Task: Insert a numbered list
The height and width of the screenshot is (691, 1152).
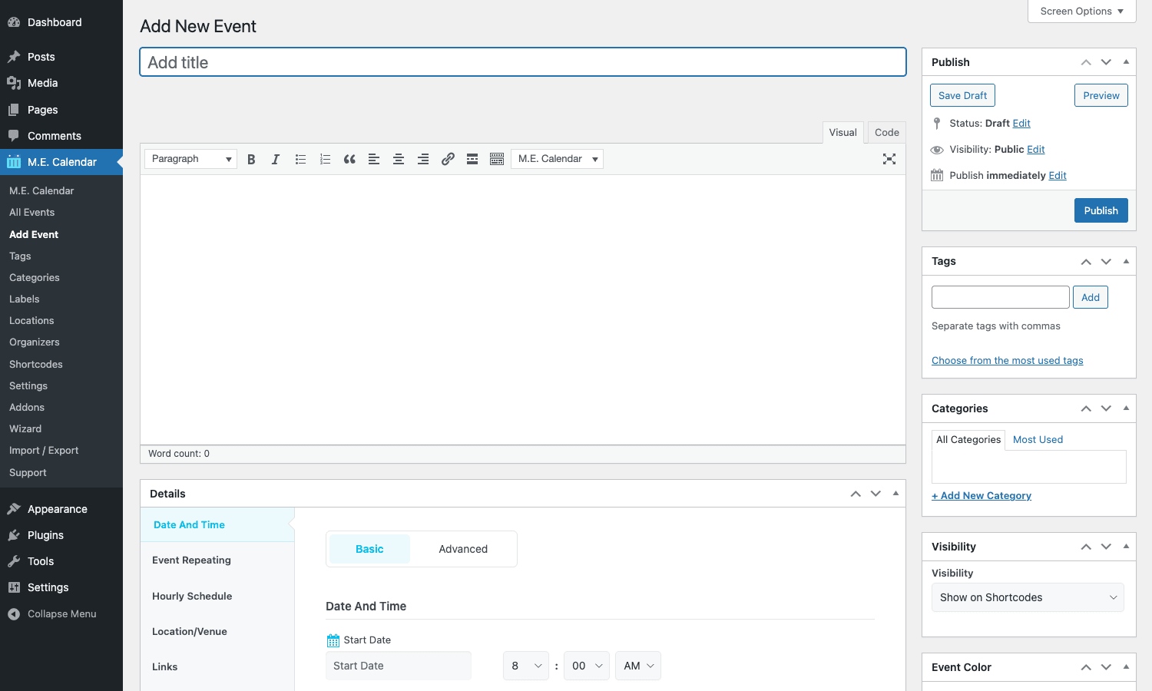Action: [x=325, y=159]
